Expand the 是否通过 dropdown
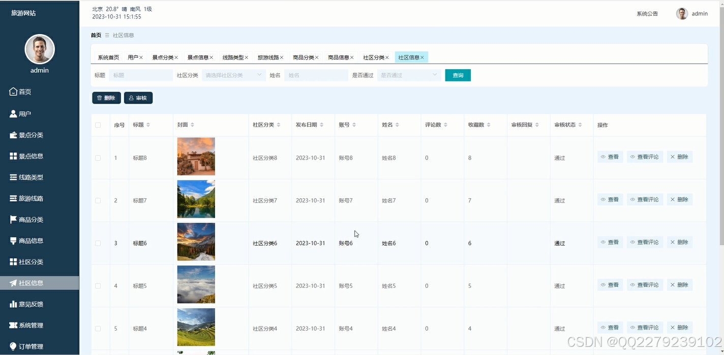This screenshot has width=724, height=355. point(408,74)
